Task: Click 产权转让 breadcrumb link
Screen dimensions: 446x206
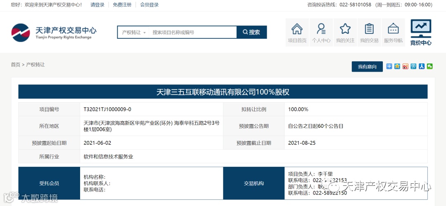Action: (x=36, y=65)
